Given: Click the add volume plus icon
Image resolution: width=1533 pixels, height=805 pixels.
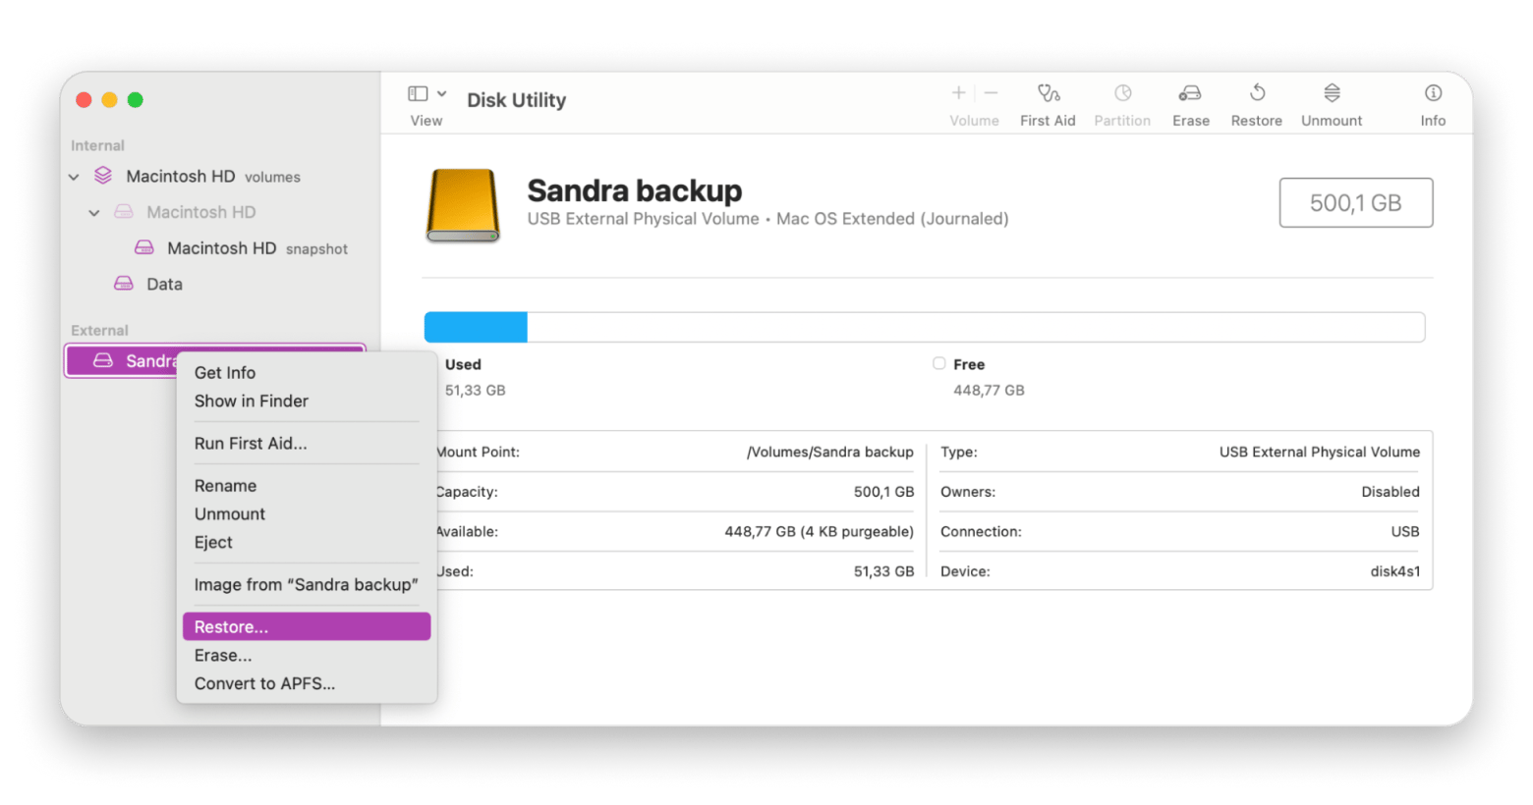Looking at the screenshot, I should (x=958, y=93).
